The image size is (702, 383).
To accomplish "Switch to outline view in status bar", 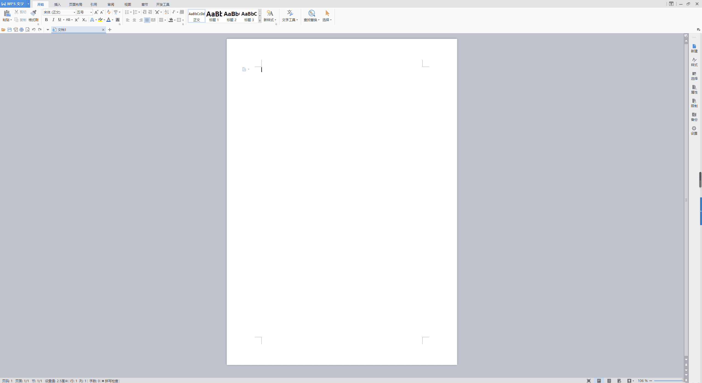I will click(609, 381).
